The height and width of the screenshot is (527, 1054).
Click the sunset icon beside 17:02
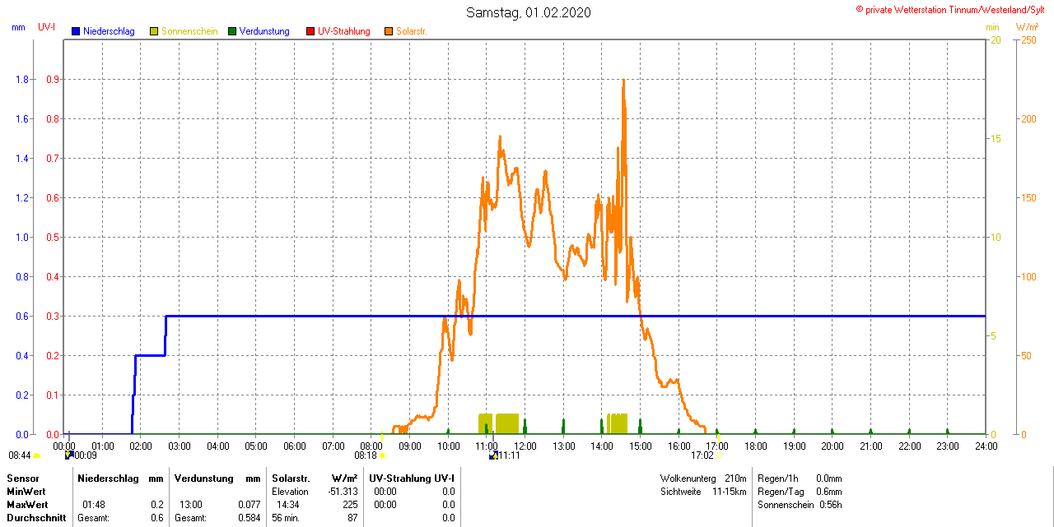tap(717, 455)
